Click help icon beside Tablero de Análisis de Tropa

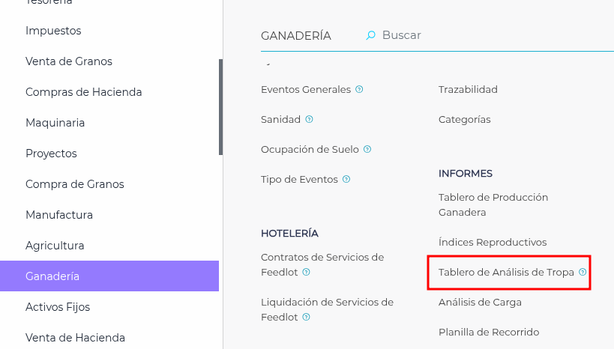click(583, 273)
